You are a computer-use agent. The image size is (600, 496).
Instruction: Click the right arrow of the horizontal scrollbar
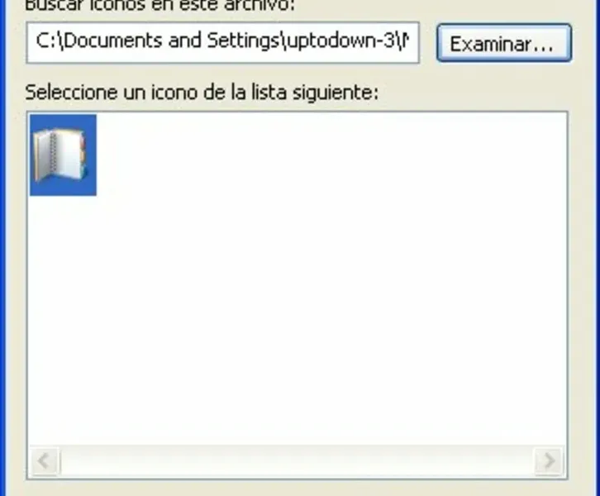(549, 460)
